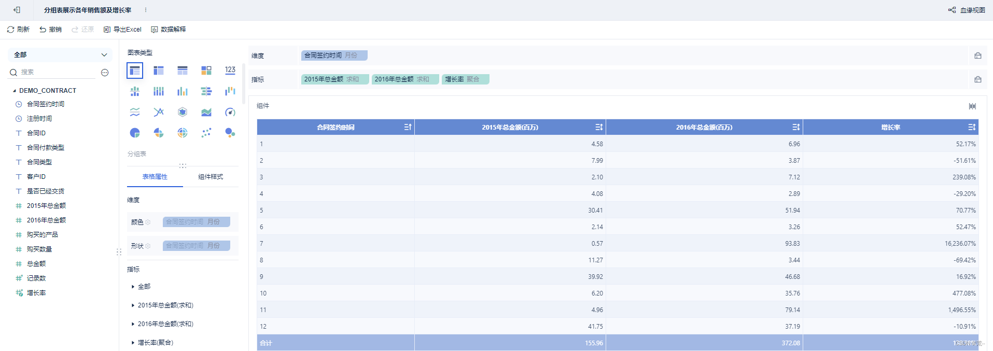
Task: Click the chart type panel scrollbar
Action: (243, 83)
